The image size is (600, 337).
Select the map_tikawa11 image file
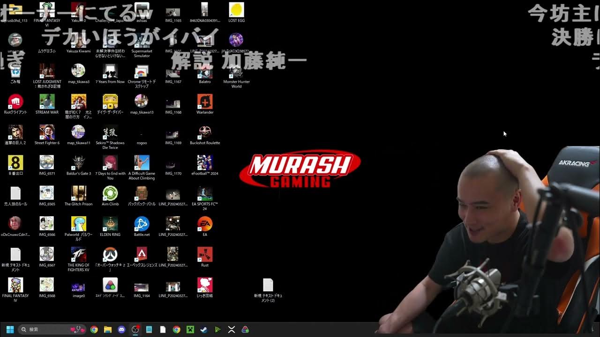[x=78, y=135]
